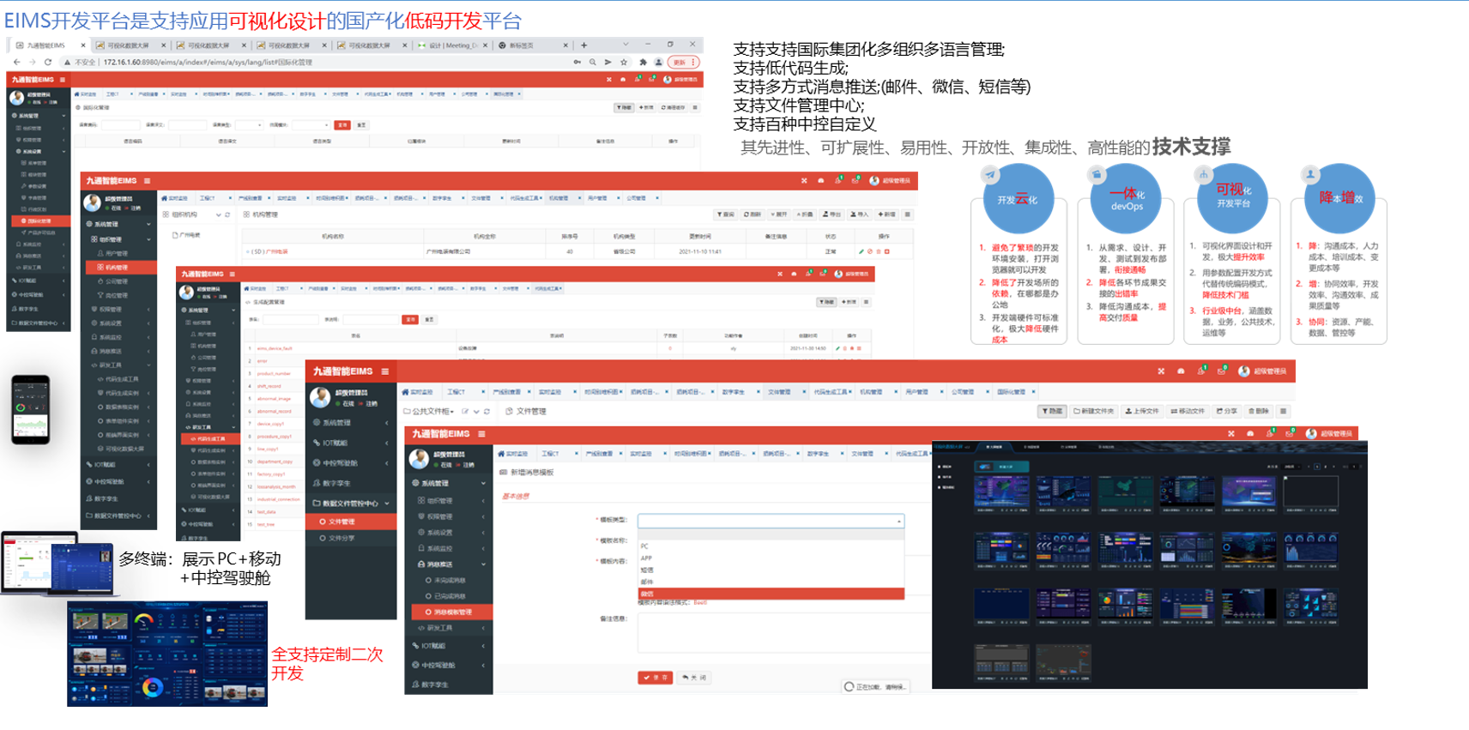Select 用户管理 in 机构管理 window sidebar

pyautogui.click(x=117, y=253)
